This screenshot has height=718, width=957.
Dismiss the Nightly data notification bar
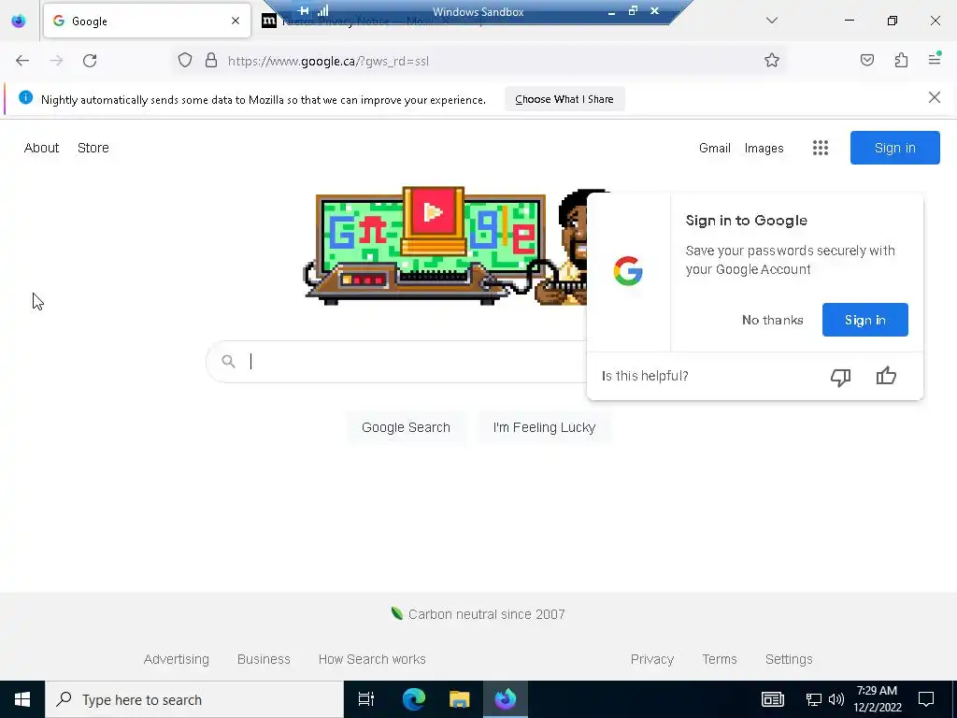[935, 97]
